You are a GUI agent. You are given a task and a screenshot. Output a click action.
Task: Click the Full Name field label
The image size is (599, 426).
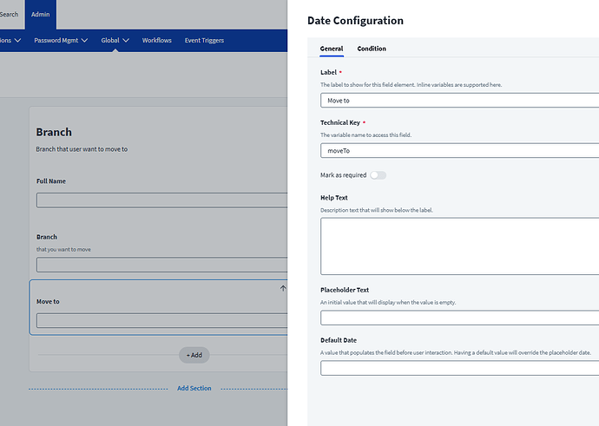coord(51,181)
